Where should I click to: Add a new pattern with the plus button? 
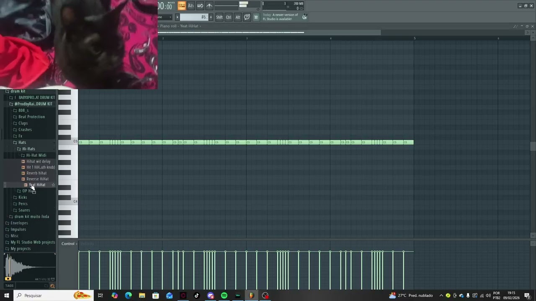pyautogui.click(x=211, y=17)
